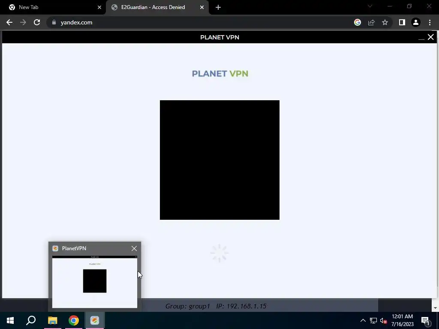Viewport: 439px width, 329px height.
Task: Open a new browser tab
Action: point(218,7)
